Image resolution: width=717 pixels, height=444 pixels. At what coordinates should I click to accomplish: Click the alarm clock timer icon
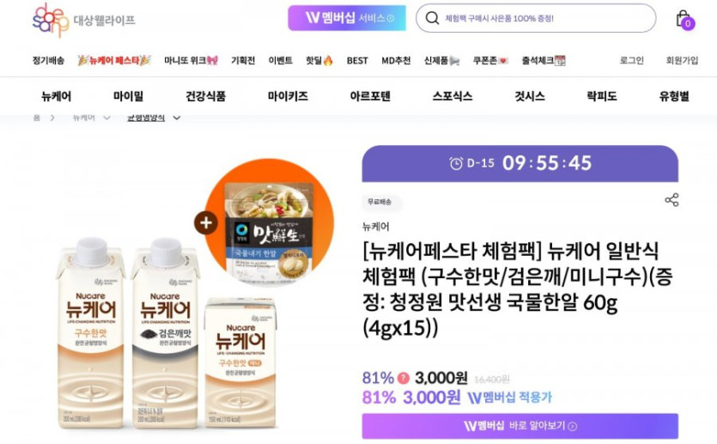[x=456, y=163]
